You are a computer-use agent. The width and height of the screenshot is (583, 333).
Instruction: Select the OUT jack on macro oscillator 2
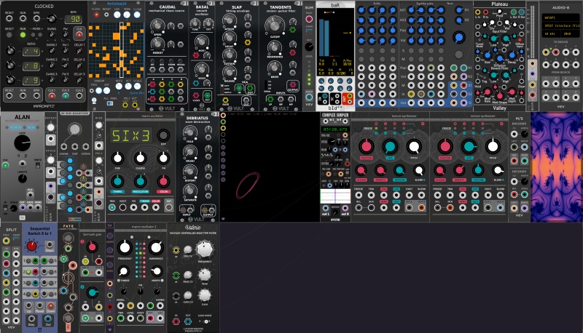pos(150,318)
